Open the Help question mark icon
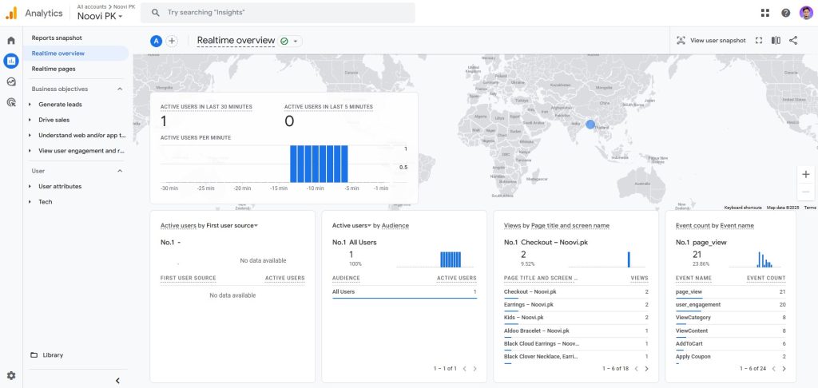 coord(785,13)
